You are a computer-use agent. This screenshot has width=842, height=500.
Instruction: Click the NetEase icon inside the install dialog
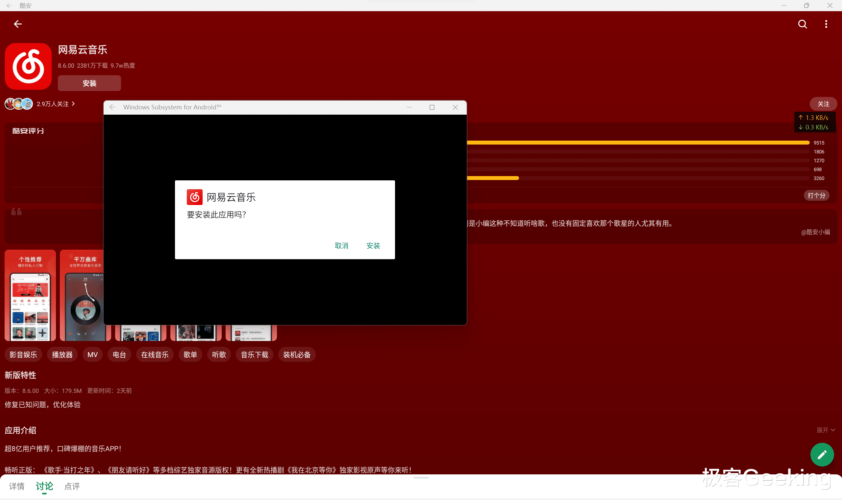tap(195, 197)
